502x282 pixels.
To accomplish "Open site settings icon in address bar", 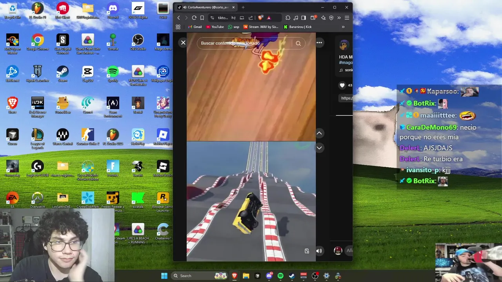I will 212,18.
